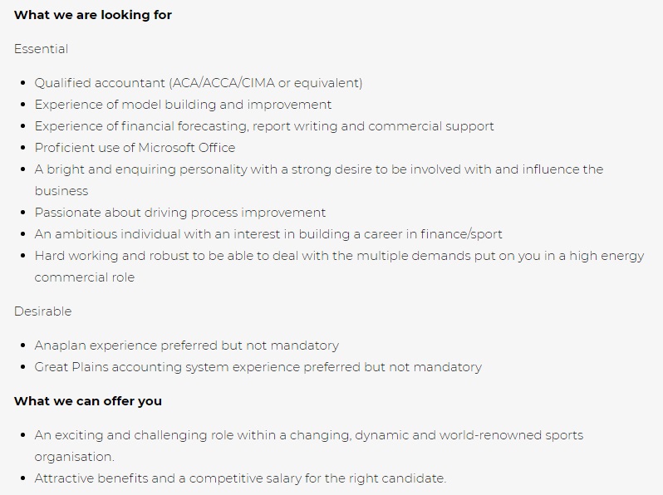This screenshot has height=495, width=663.
Task: Click the 'A bright and enquiring personality' line
Action: 319,169
